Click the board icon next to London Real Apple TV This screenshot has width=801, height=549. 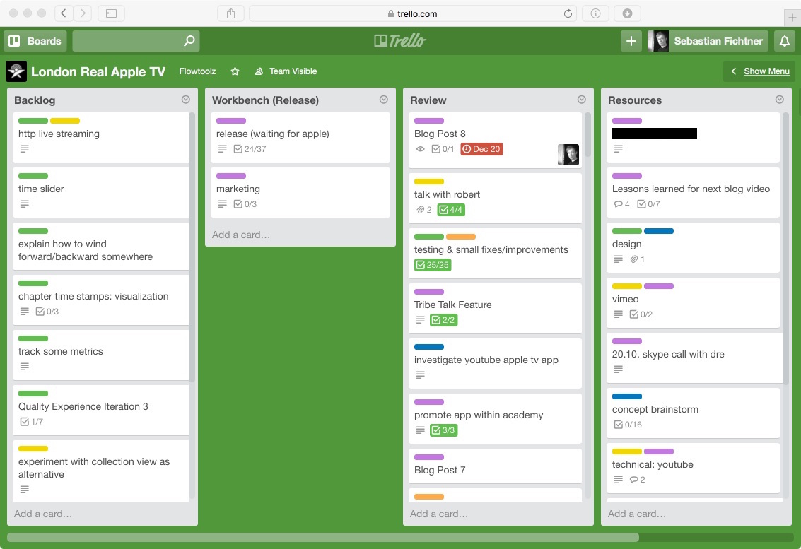pos(16,71)
